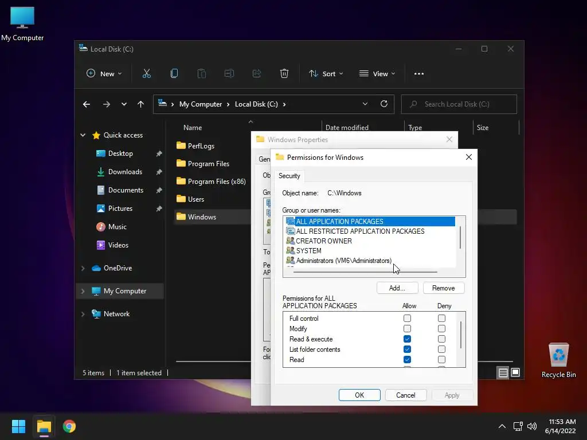Open Desktop in Quick access sidebar
Screen dimensions: 587x440
point(120,154)
